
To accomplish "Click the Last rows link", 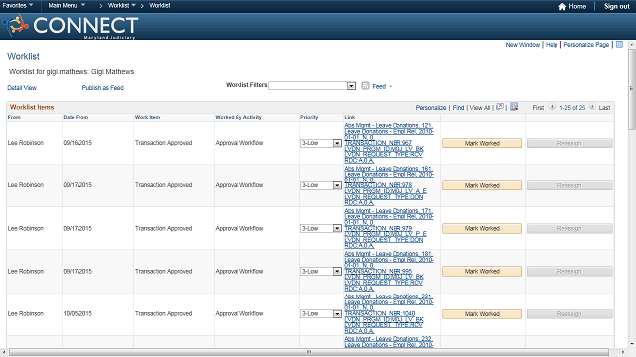I will (604, 108).
